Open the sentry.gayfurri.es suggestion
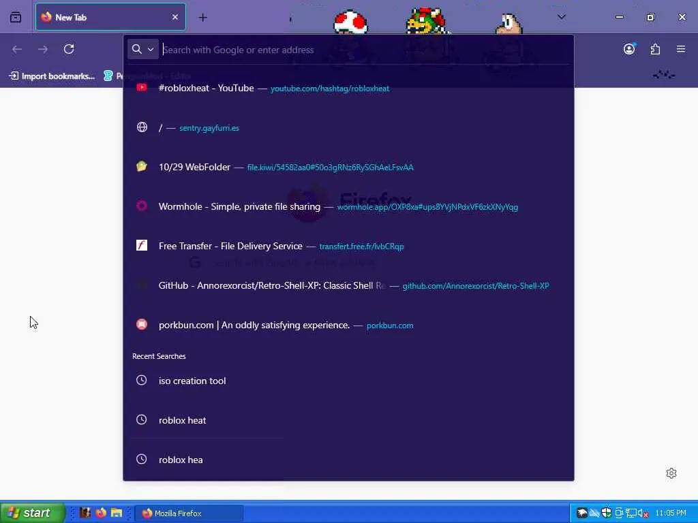698x523 pixels. coord(348,127)
